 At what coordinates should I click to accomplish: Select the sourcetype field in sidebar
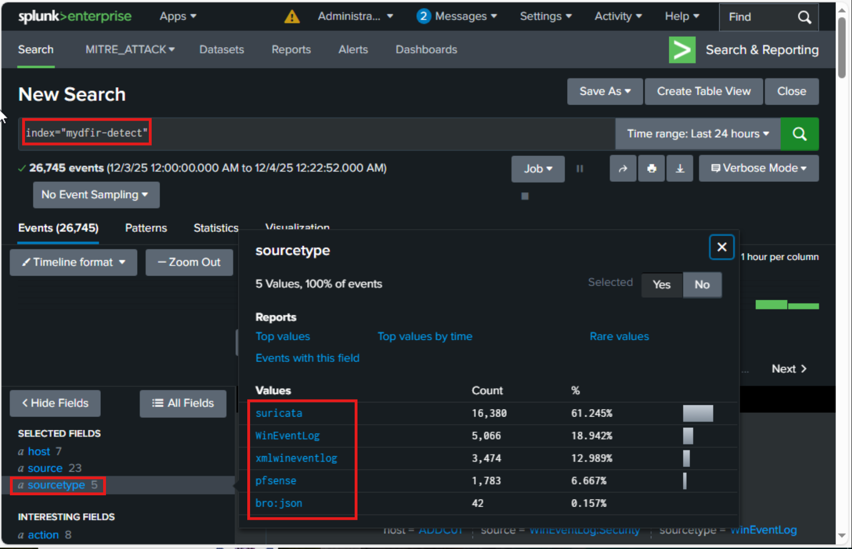coord(57,485)
